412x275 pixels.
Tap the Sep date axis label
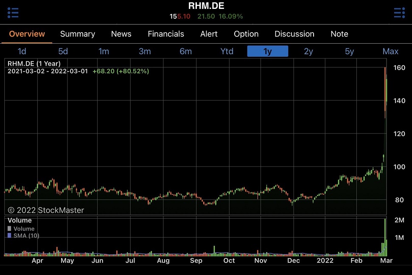[196, 261]
